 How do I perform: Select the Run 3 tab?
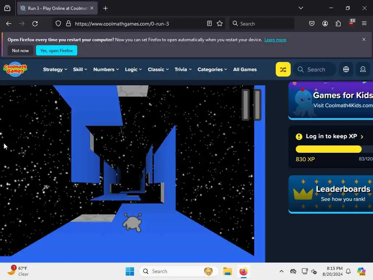coord(57,8)
